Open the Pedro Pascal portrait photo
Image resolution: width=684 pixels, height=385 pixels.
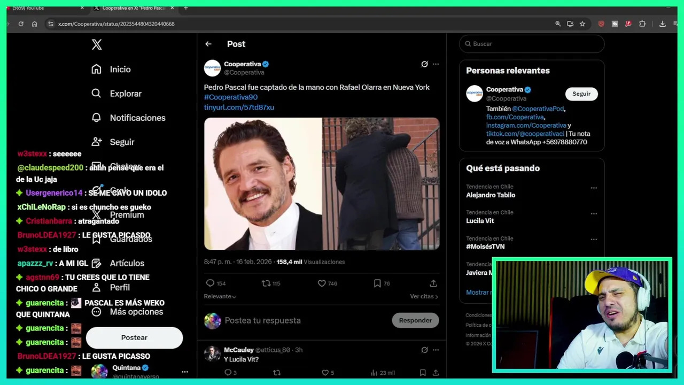point(263,184)
